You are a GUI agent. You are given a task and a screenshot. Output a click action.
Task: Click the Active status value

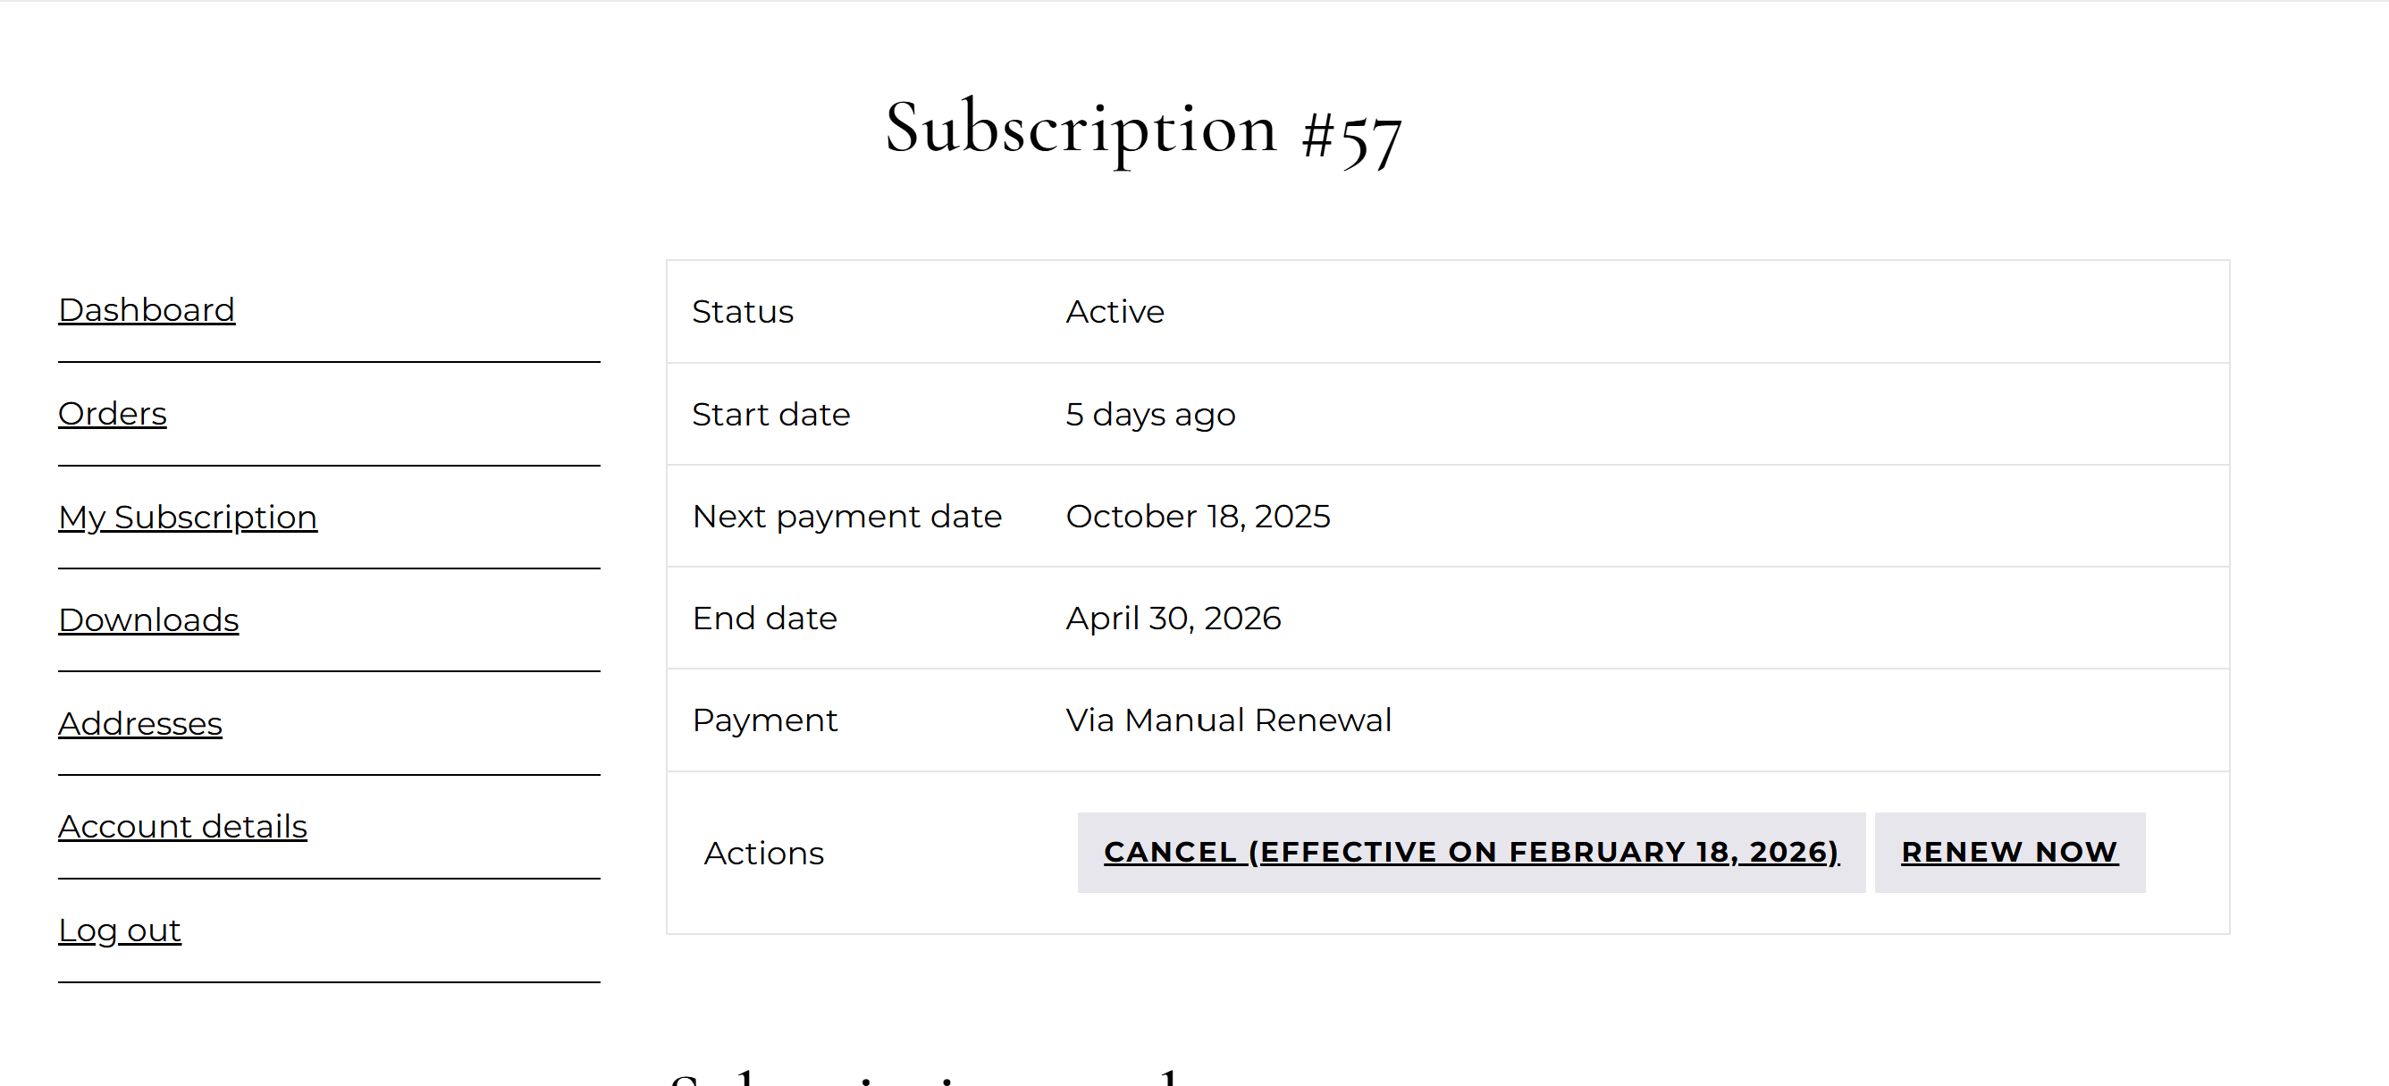[x=1115, y=312]
